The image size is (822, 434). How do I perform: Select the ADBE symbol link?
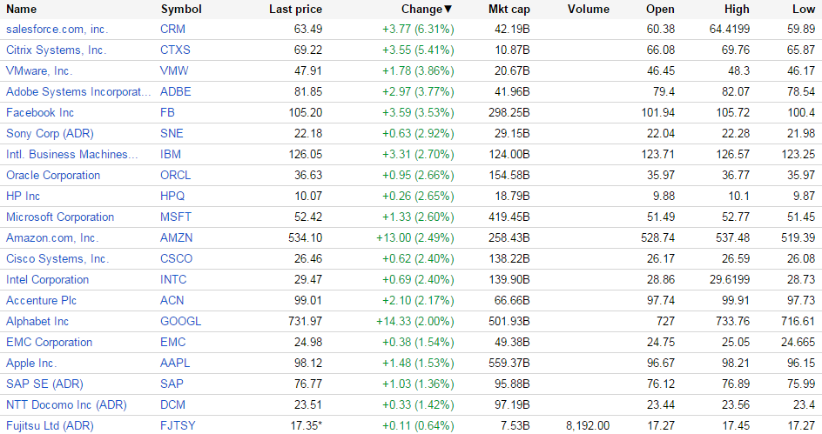click(176, 91)
